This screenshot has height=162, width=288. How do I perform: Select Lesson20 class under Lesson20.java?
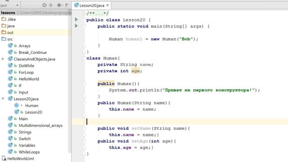pos(34,112)
